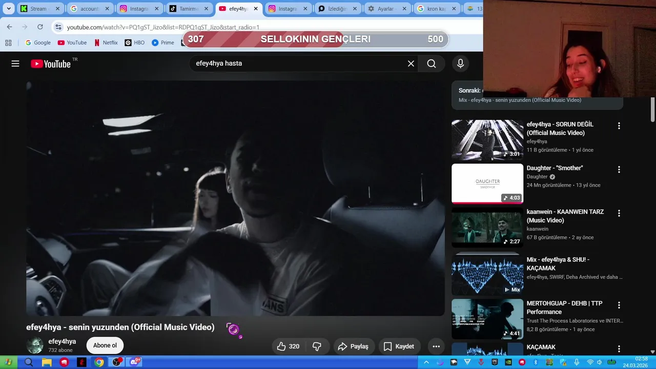Open the SORUN DEĞİL video title
656x369 pixels.
click(x=560, y=129)
